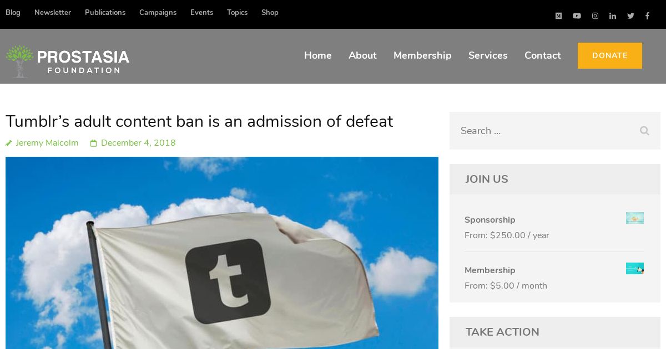
Task: Open the Facebook social icon
Action: point(647,16)
